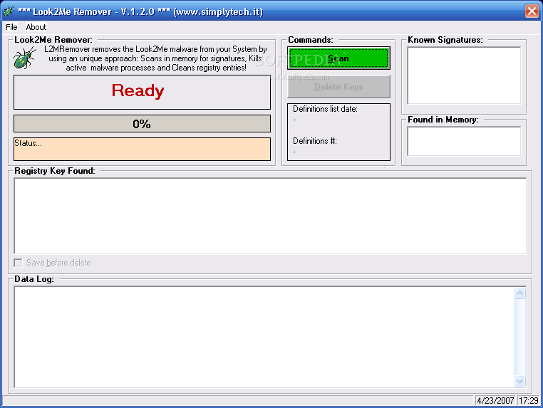Image resolution: width=543 pixels, height=408 pixels.
Task: Click inside the Data Log text area
Action: coord(265,337)
